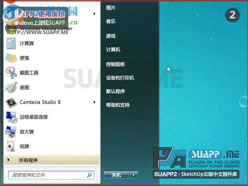
Task: Launch Remote Desktop Connection icon
Action: coord(11,117)
